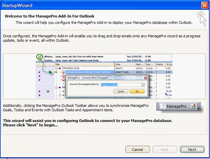Click the OK button in example image

coord(137,91)
